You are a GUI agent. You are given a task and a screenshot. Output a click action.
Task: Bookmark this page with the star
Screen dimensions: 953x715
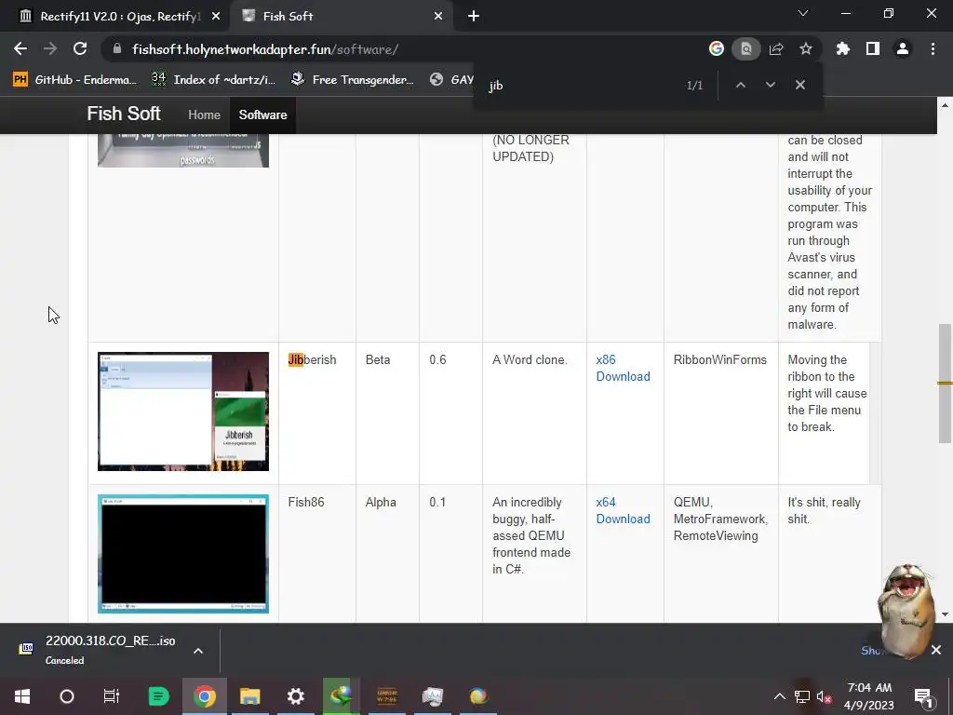pyautogui.click(x=806, y=48)
